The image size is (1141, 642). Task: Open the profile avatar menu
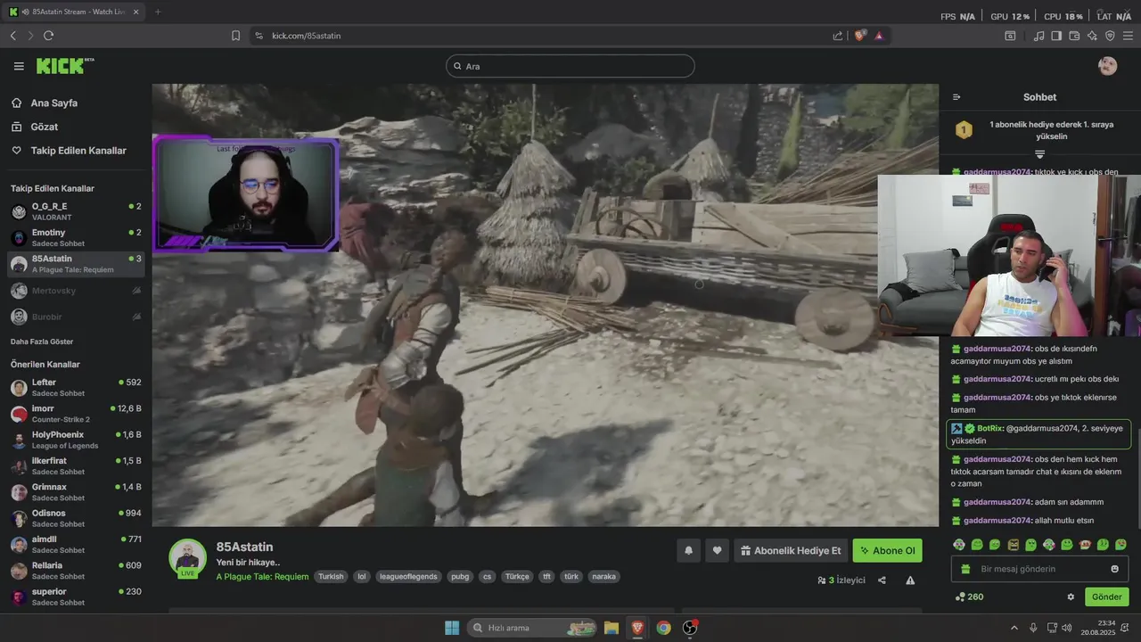pyautogui.click(x=1108, y=66)
